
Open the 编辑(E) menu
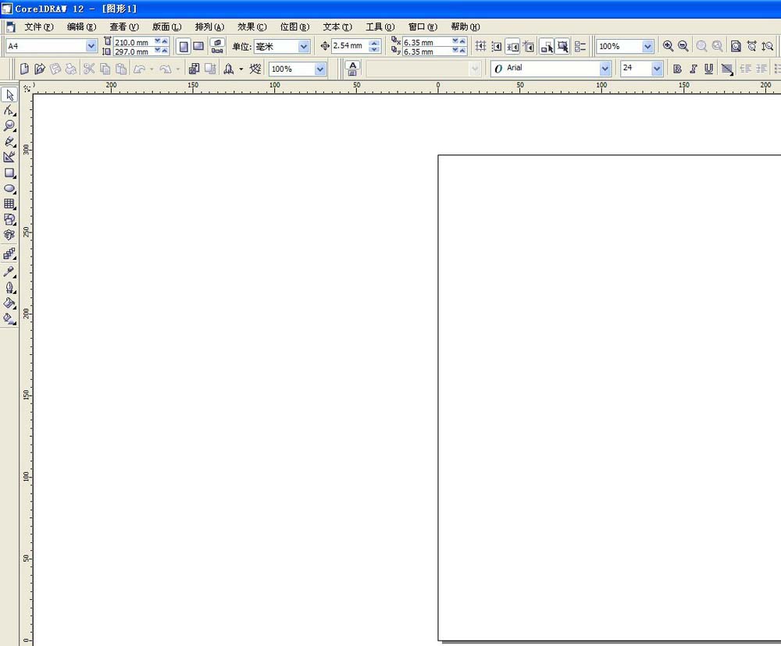coord(82,27)
